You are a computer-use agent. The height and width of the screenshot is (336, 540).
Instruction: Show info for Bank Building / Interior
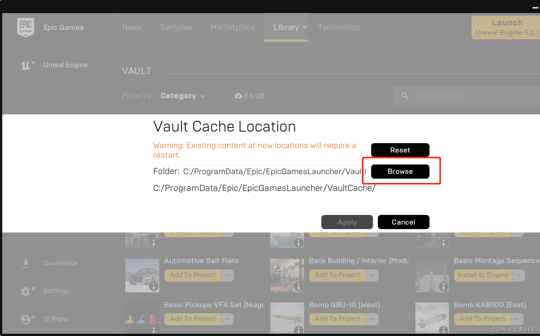(x=298, y=287)
